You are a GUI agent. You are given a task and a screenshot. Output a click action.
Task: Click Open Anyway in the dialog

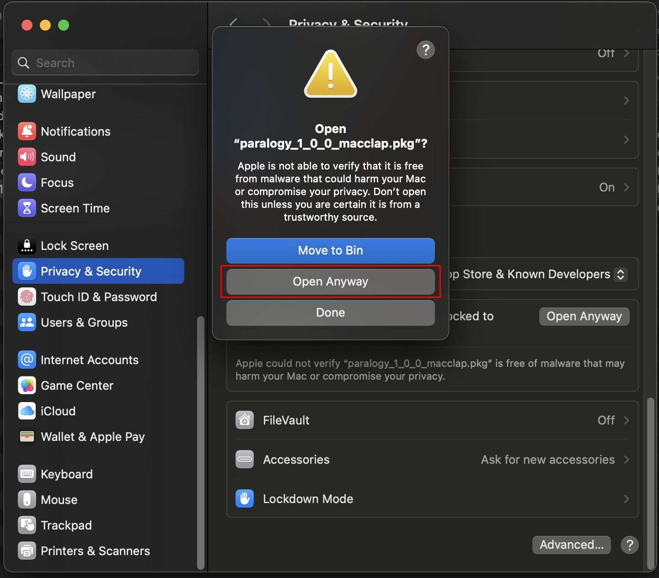(331, 281)
